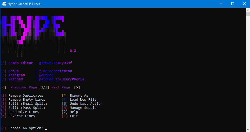
Task: Click 'Reverse Lines' option text
Action: click(22, 116)
